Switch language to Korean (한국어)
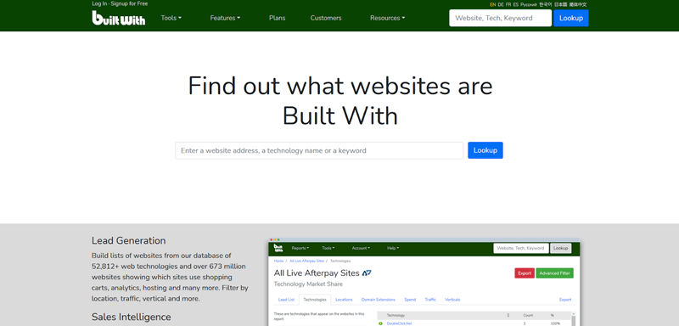This screenshot has height=326, width=679. click(x=546, y=4)
